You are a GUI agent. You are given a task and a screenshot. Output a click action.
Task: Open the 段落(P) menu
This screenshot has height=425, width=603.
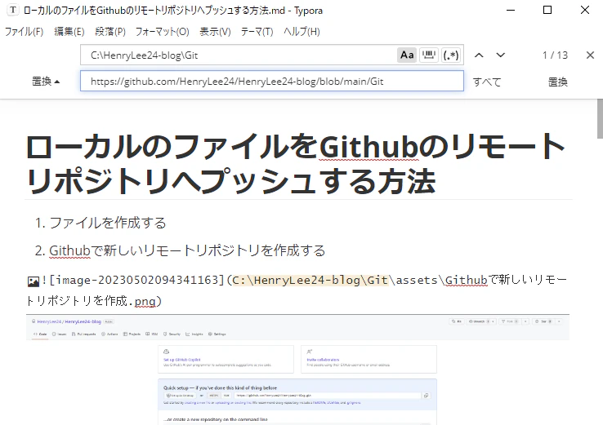click(x=110, y=32)
